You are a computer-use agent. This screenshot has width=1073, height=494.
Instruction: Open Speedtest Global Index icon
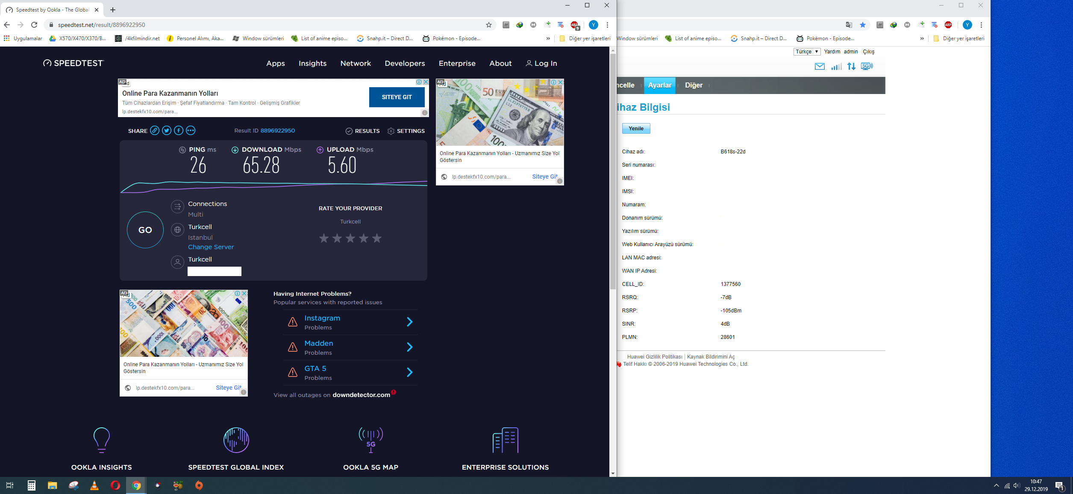coord(236,440)
